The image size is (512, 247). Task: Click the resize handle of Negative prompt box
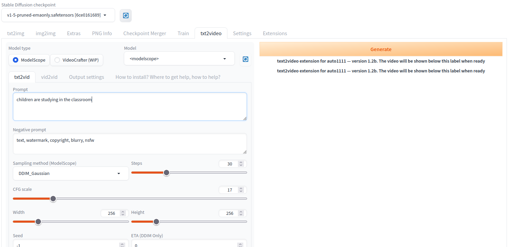245,152
